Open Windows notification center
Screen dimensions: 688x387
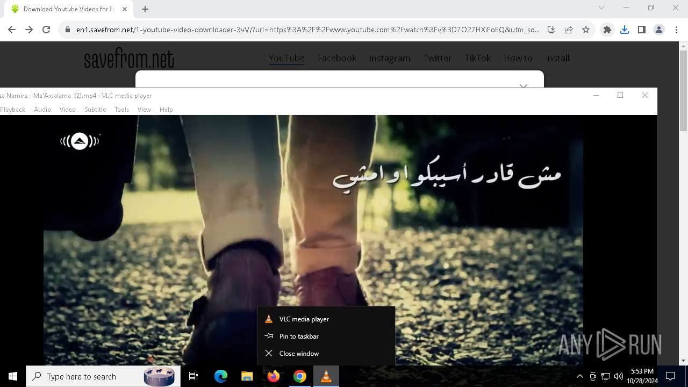click(x=670, y=376)
